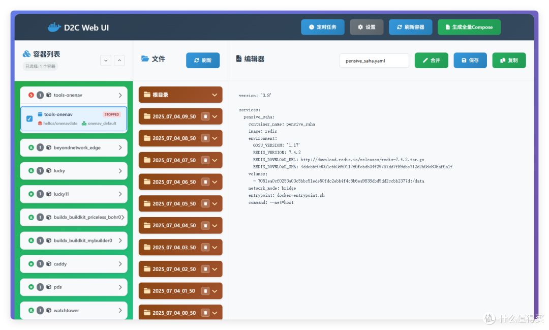
Task: Click the 编辑器 file-code header icon
Action: pos(239,58)
